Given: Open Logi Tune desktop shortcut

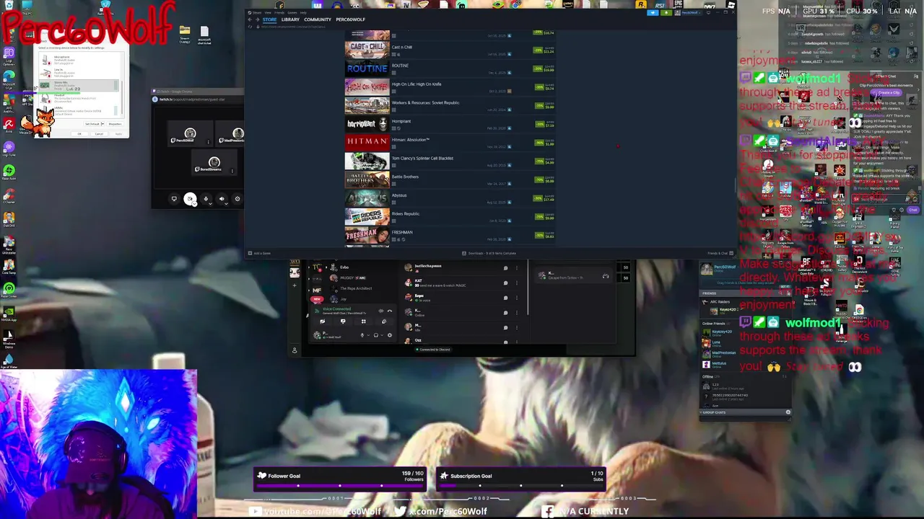Looking at the screenshot, I should point(9,148).
